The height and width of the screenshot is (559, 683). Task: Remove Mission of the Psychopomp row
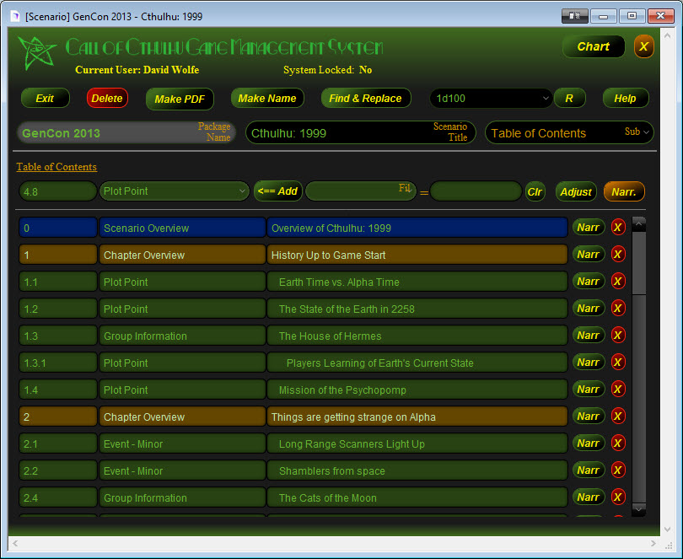(x=618, y=389)
